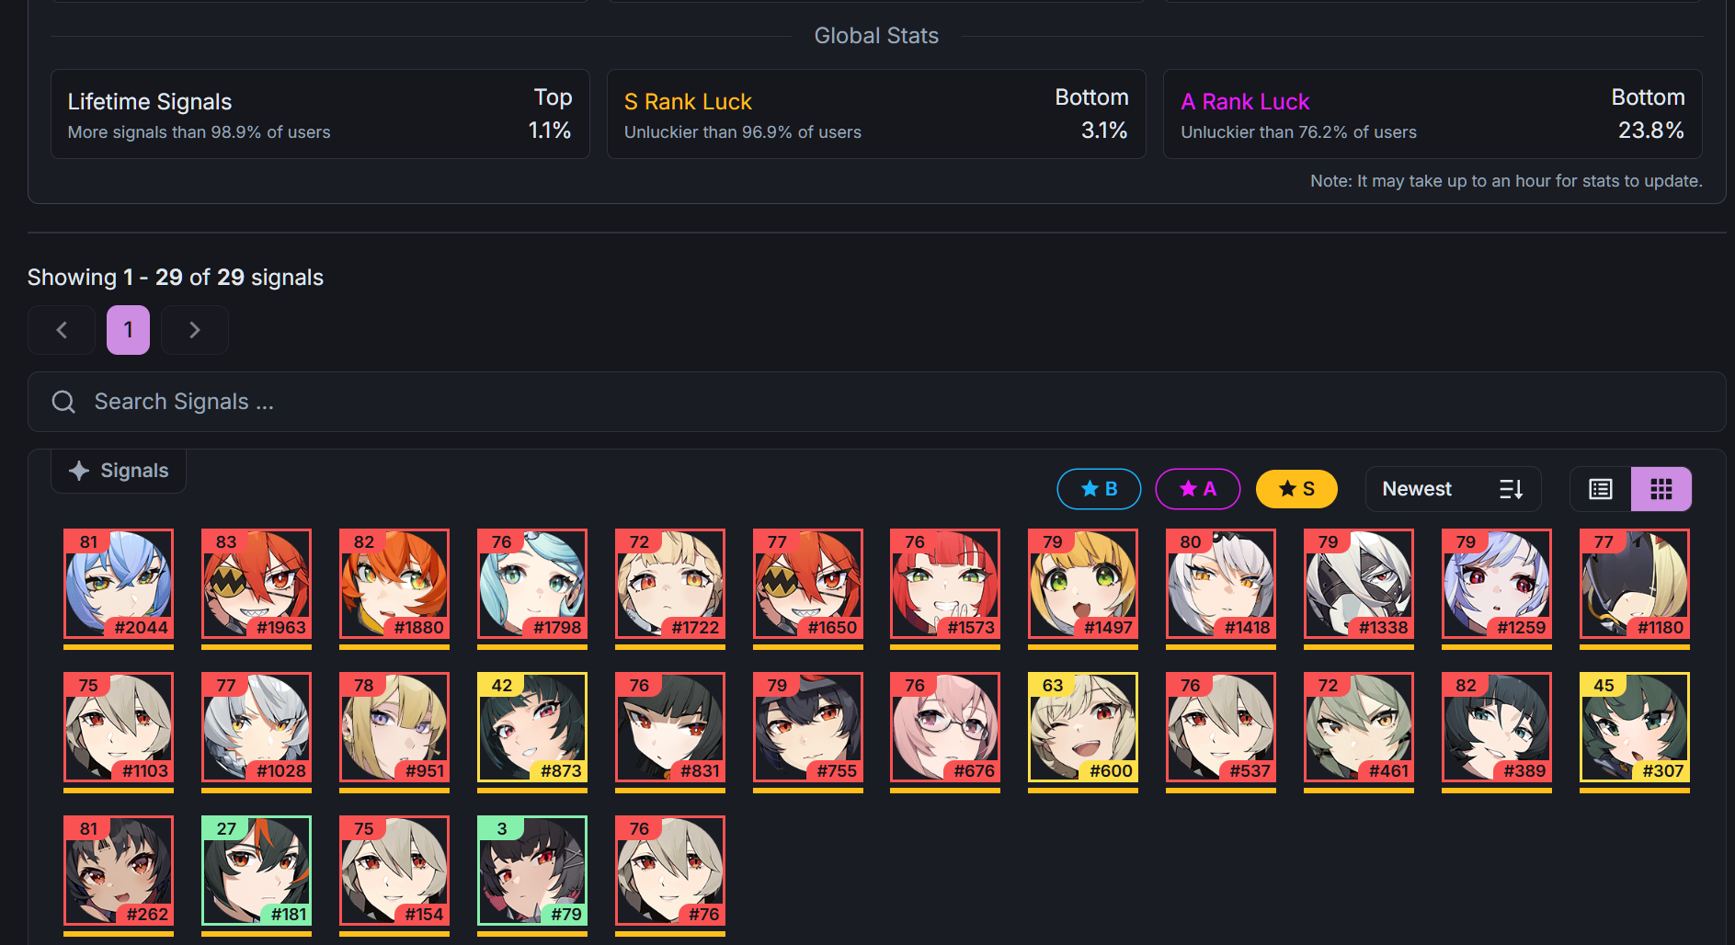Viewport: 1735px width, 945px height.
Task: Toggle the B rank filter
Action: click(x=1099, y=489)
